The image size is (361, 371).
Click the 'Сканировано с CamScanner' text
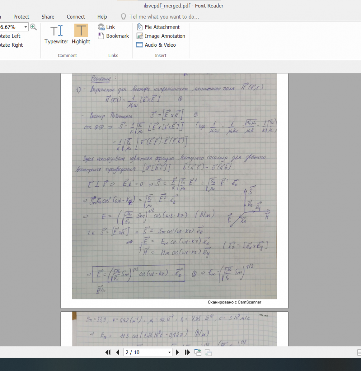click(234, 302)
